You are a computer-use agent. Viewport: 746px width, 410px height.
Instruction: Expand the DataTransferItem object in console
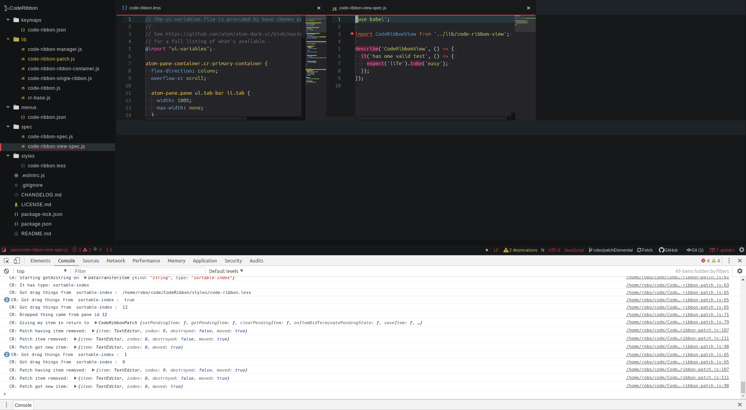85,278
